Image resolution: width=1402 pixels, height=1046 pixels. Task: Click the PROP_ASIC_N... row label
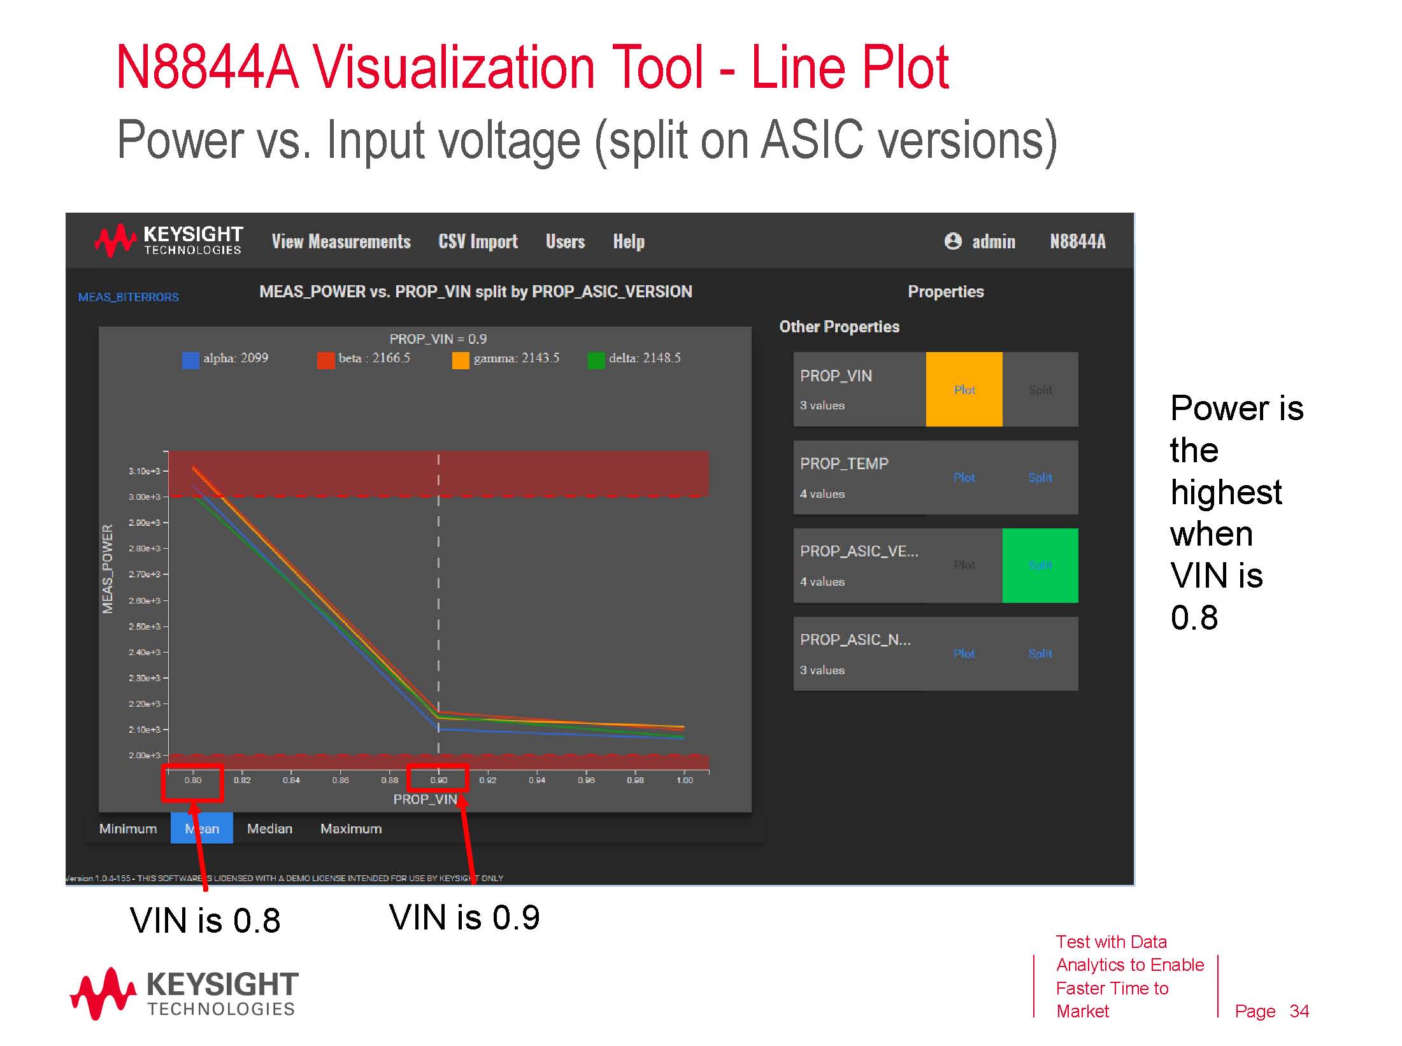tap(855, 639)
